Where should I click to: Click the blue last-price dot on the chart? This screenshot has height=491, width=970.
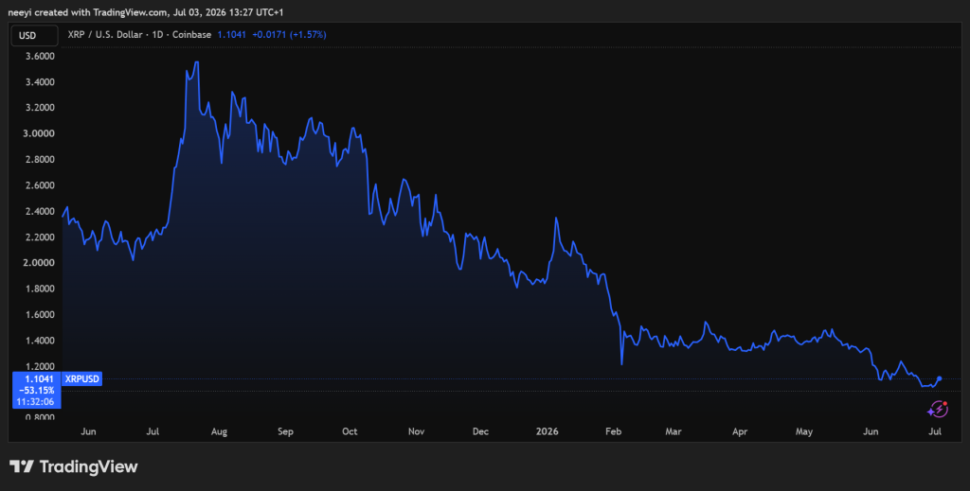click(x=940, y=378)
